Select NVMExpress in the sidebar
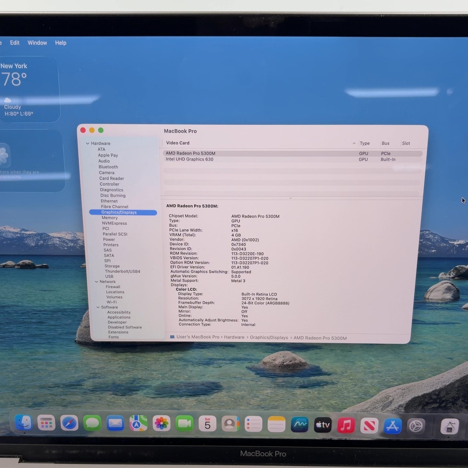This screenshot has height=468, width=468. tap(114, 223)
